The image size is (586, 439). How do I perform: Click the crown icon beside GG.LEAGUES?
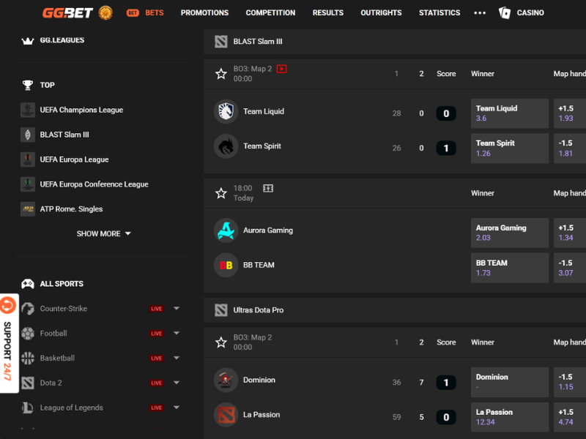28,40
